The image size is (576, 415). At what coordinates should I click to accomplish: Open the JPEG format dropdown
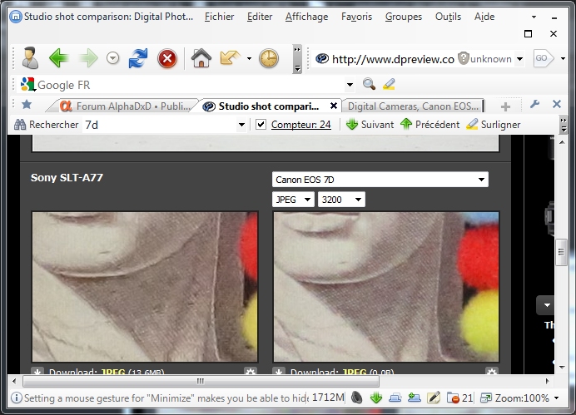click(293, 200)
